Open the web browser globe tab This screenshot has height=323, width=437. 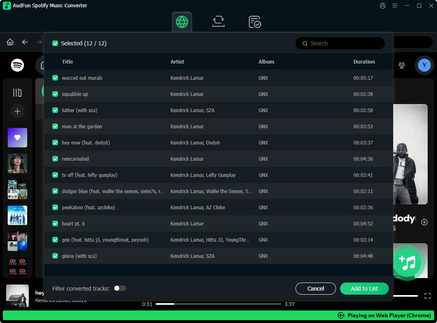(182, 22)
